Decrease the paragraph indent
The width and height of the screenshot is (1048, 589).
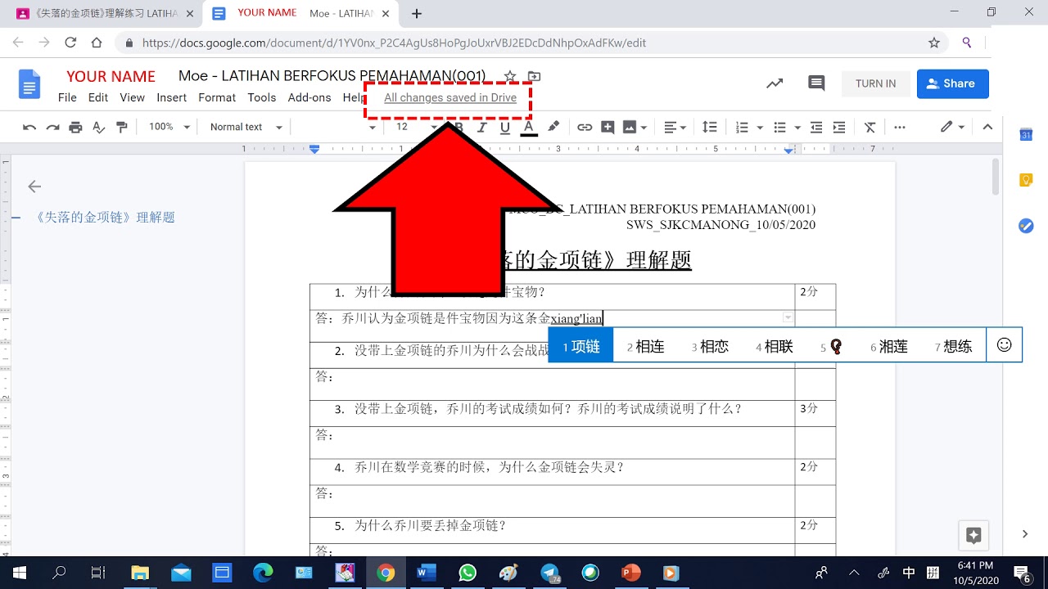point(816,127)
